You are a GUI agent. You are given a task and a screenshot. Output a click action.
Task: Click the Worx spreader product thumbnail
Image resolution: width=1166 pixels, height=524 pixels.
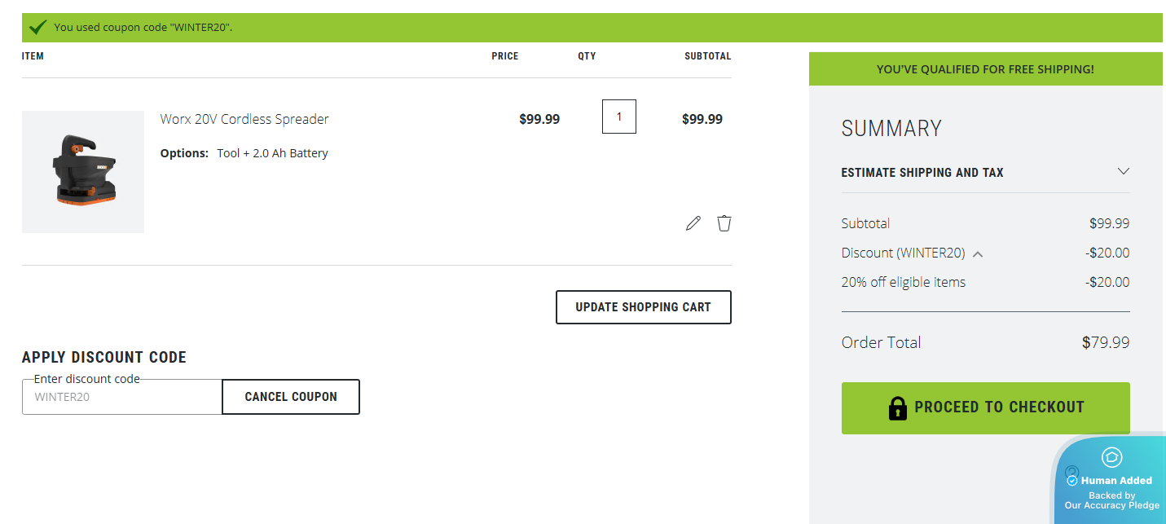tap(82, 171)
